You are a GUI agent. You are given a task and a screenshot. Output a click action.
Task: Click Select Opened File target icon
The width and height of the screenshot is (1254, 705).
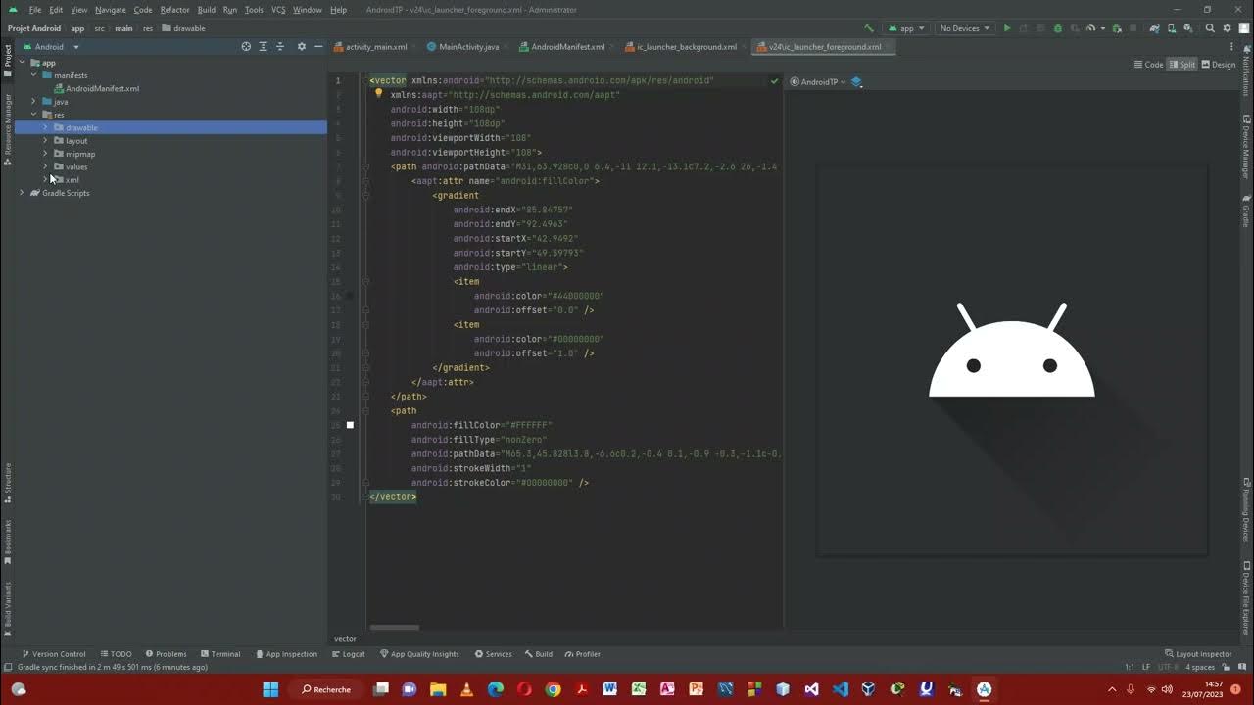(246, 46)
